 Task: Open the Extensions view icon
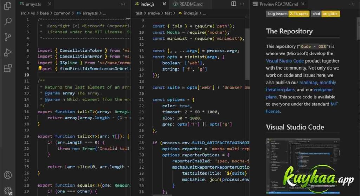coord(8,68)
